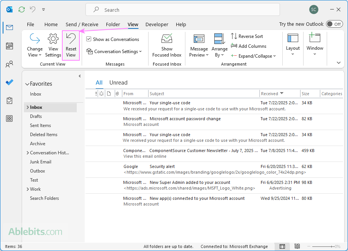Switch to the Home ribbon tab

51,24
